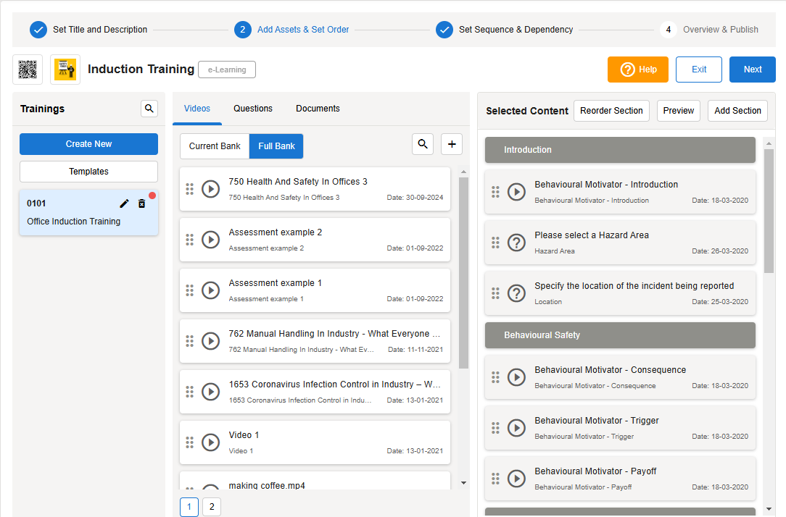Click drag handle of Video 1
Image resolution: width=786 pixels, height=517 pixels.
point(190,442)
